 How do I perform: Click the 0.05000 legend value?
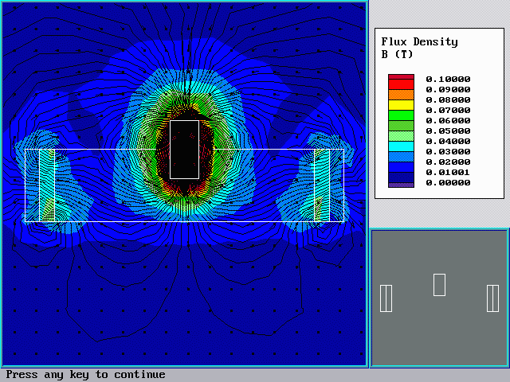448,131
